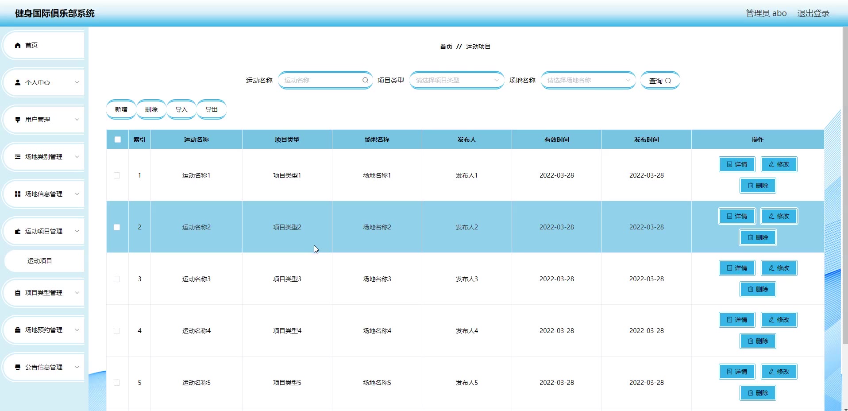This screenshot has width=848, height=411.
Task: Click the document icon of 详情 in row 2
Action: pos(729,216)
